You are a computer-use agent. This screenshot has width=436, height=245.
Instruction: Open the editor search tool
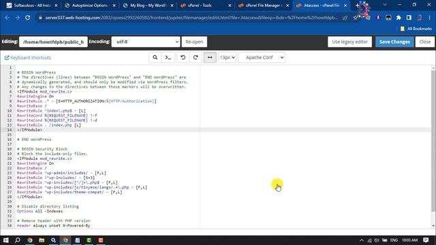pyautogui.click(x=155, y=57)
